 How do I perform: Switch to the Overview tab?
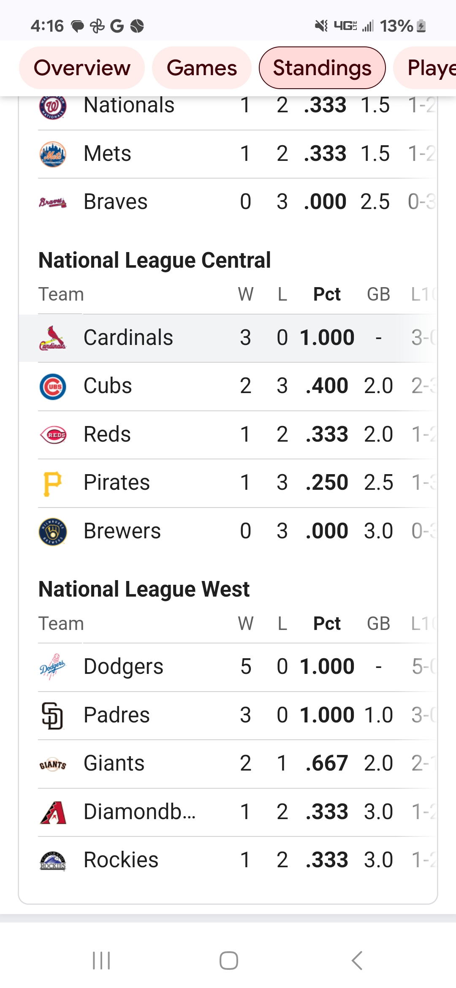pos(82,68)
